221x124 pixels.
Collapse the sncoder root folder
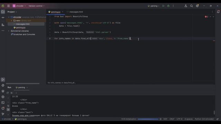click(x=9, y=17)
